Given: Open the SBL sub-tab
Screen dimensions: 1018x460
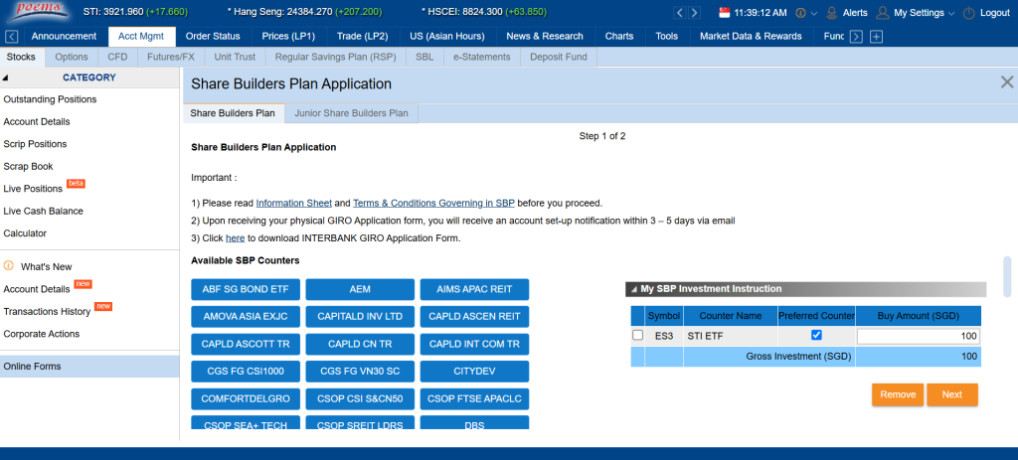Looking at the screenshot, I should tap(424, 57).
